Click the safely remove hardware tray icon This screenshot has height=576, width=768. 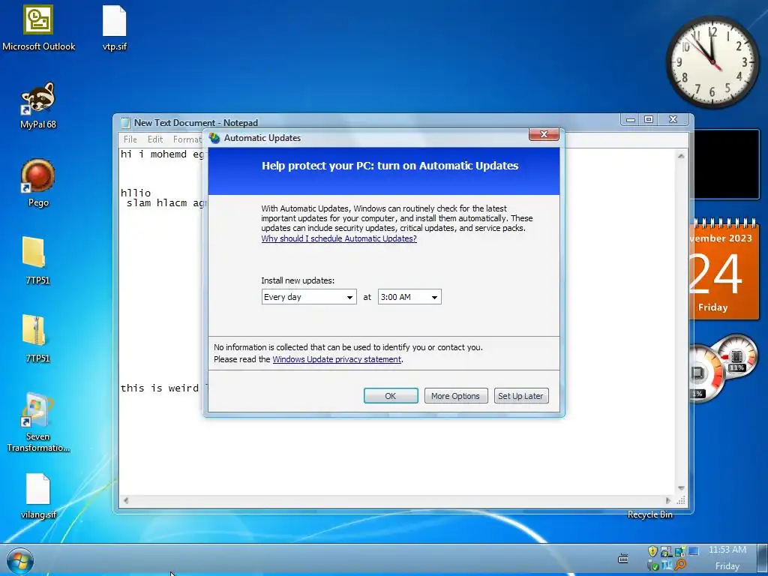pos(653,565)
